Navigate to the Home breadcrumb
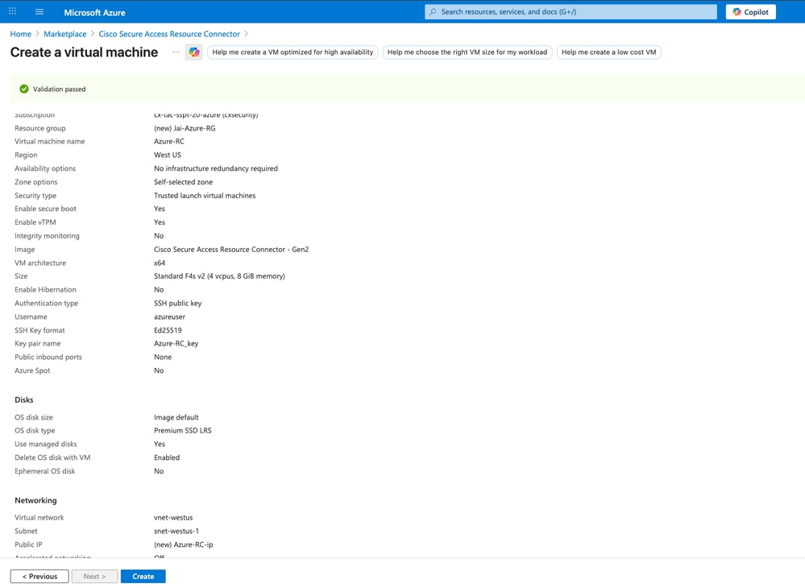 [x=20, y=34]
